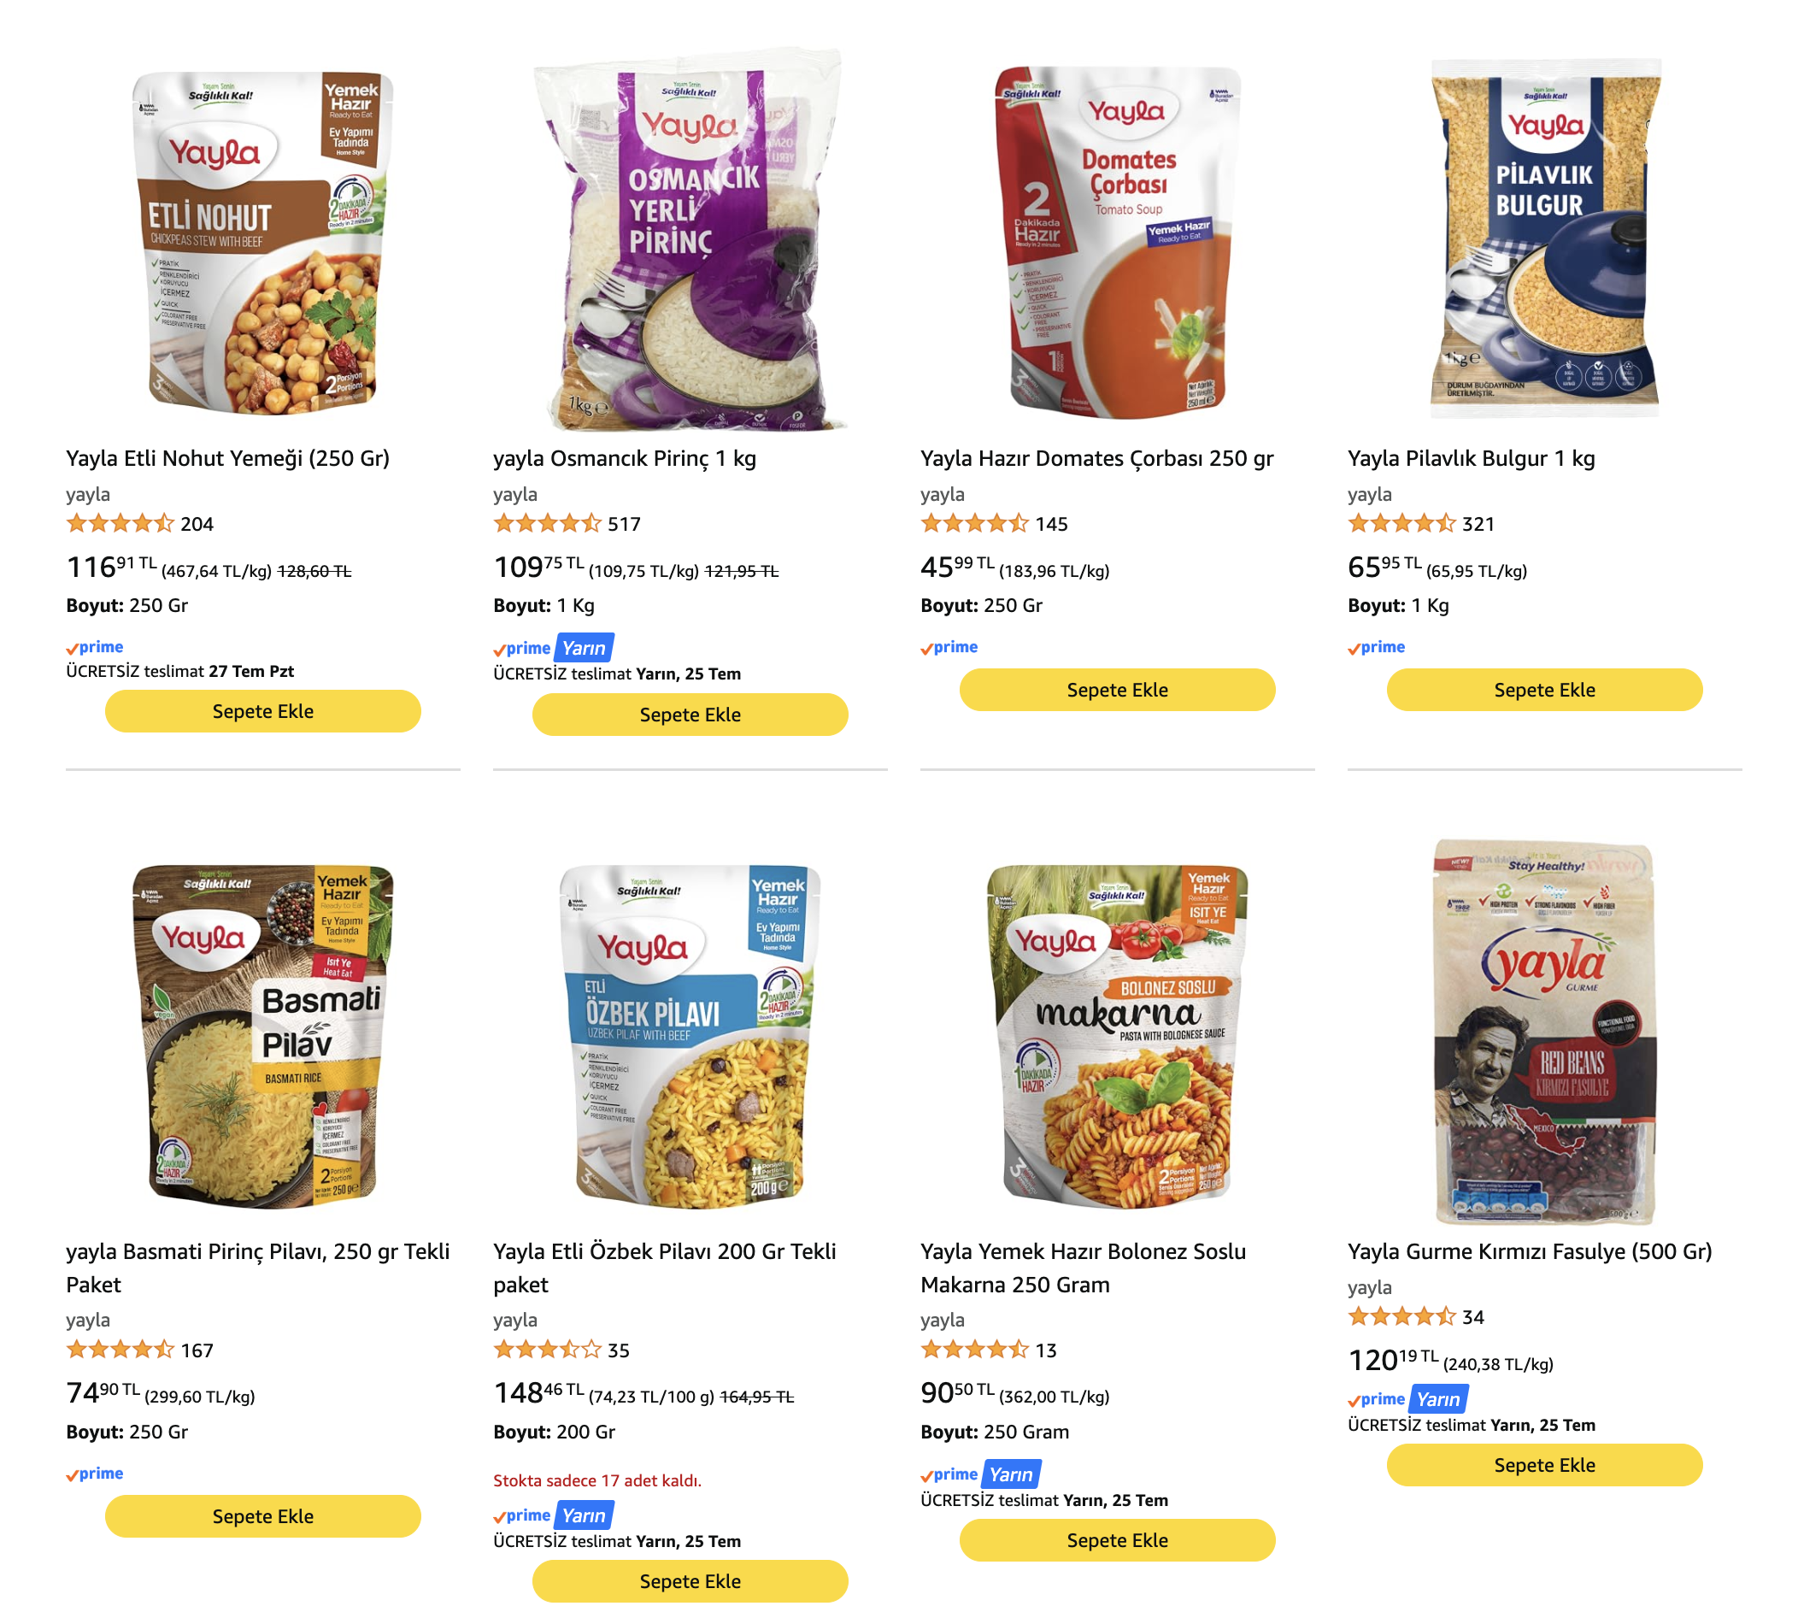
Task: Open star ratings for Osmancık Pirinç
Action: 546,523
